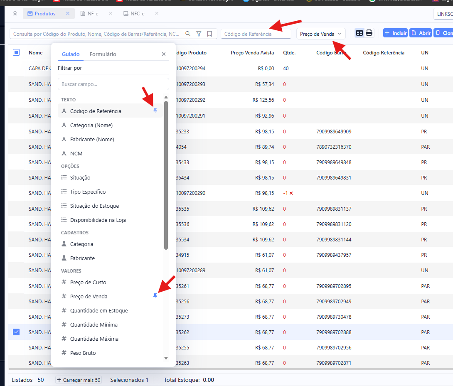
Task: Click Carregar mais 50 button
Action: coord(79,380)
